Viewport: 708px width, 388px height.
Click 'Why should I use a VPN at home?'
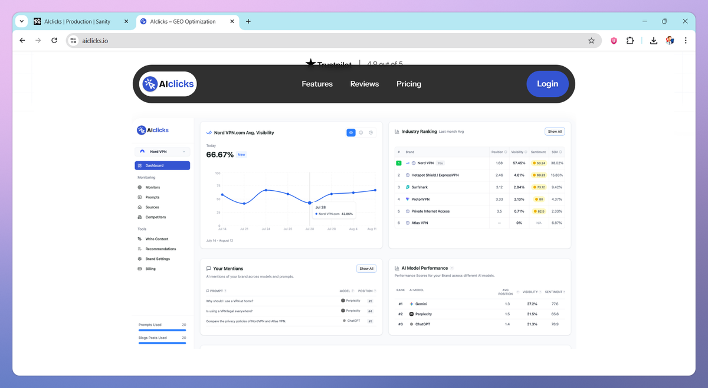pyautogui.click(x=230, y=301)
